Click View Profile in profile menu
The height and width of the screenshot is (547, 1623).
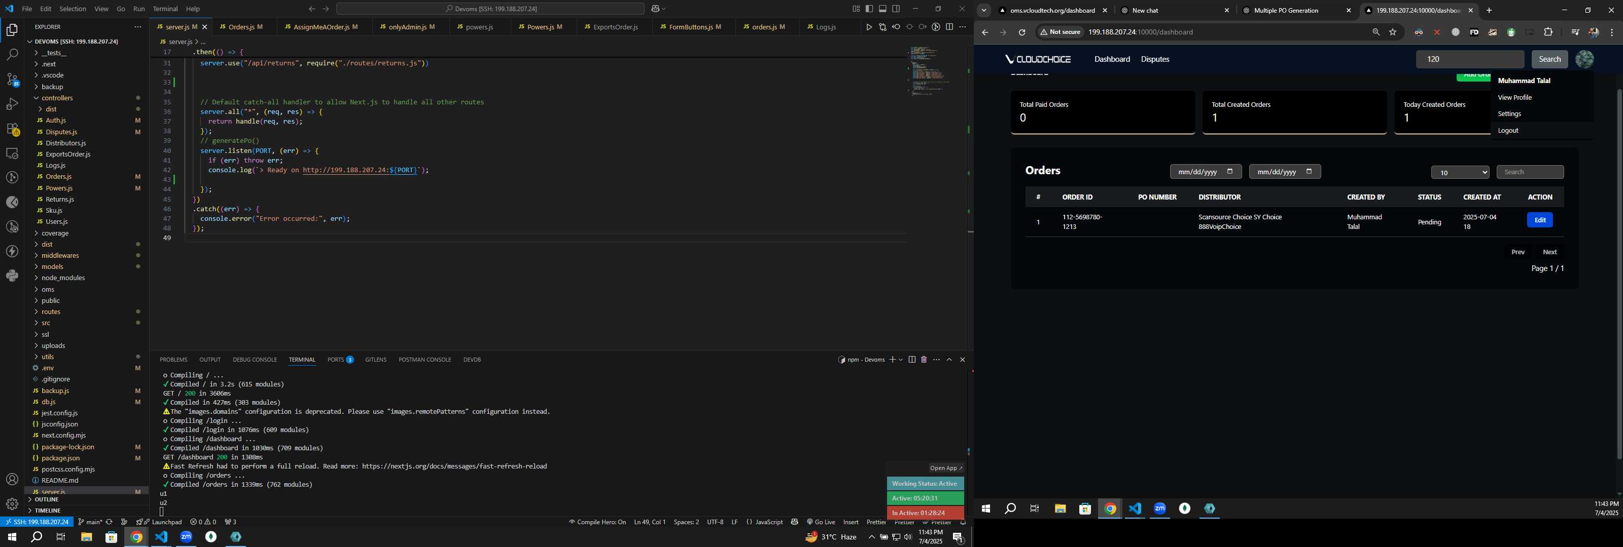(x=1514, y=98)
